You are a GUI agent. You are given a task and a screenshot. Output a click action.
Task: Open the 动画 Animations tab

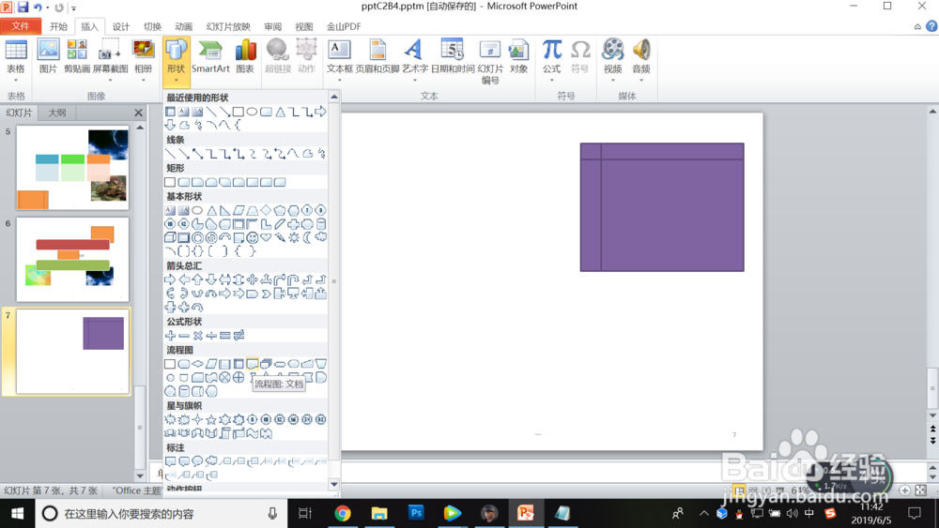[184, 26]
